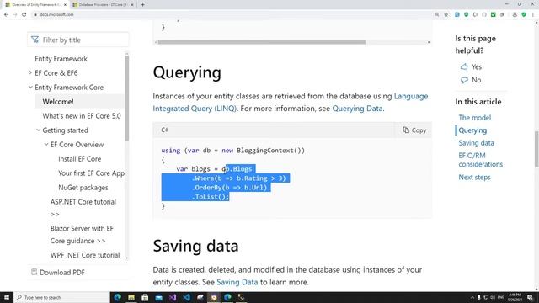Click Filter by title input
Screen dimensions: 539x303
pyautogui.click(x=78, y=40)
